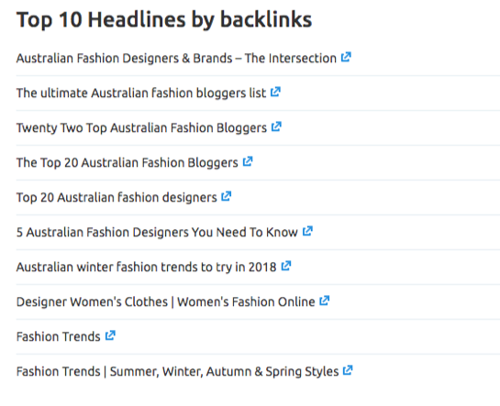Click external icon next to 'The Top 20 Australian Fashion Bloggers'

pos(248,161)
